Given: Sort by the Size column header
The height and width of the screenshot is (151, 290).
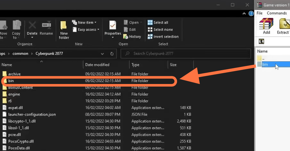Looking at the screenshot, I should pos(181,65).
